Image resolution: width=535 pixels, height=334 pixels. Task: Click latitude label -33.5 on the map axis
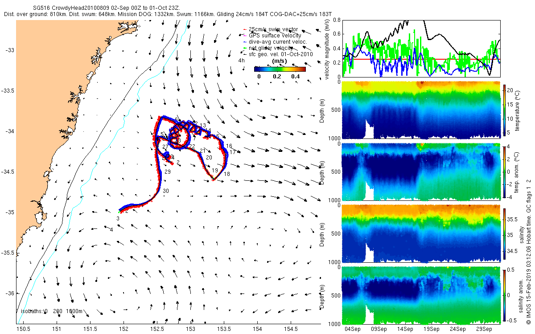click(8, 91)
